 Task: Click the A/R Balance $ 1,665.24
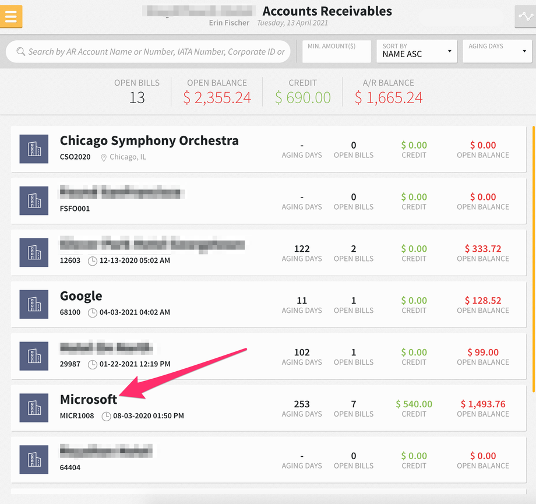click(x=389, y=98)
